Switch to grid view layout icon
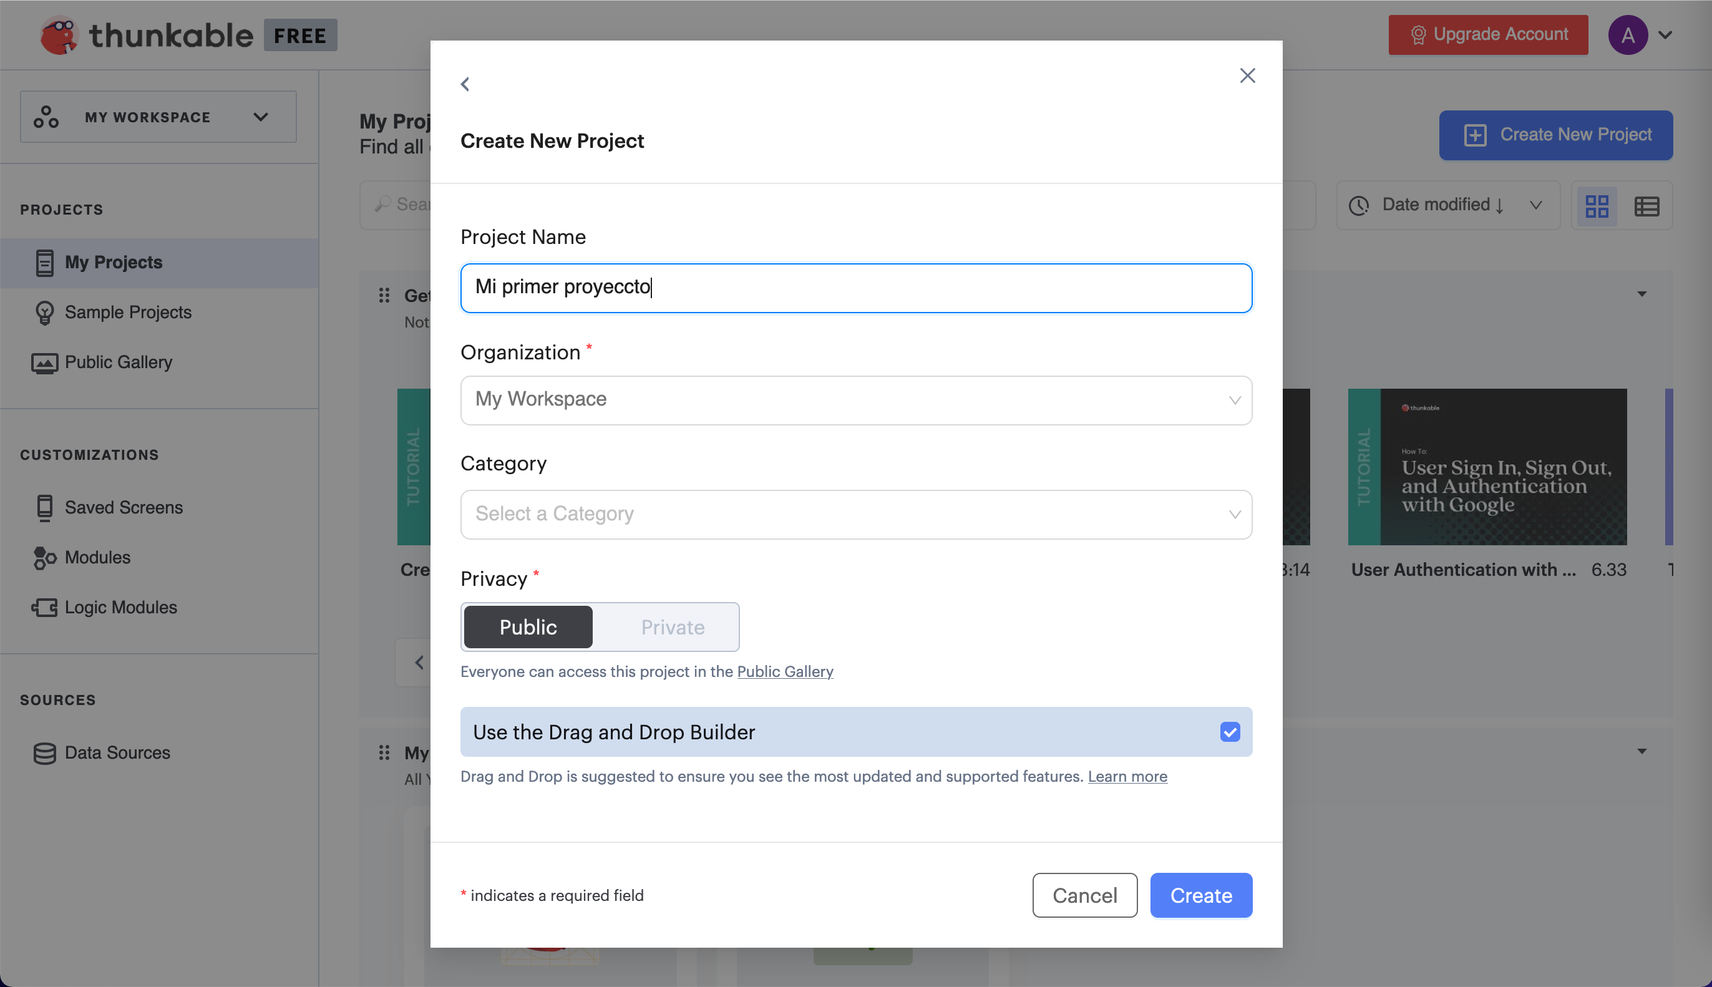The height and width of the screenshot is (987, 1712). [1597, 205]
